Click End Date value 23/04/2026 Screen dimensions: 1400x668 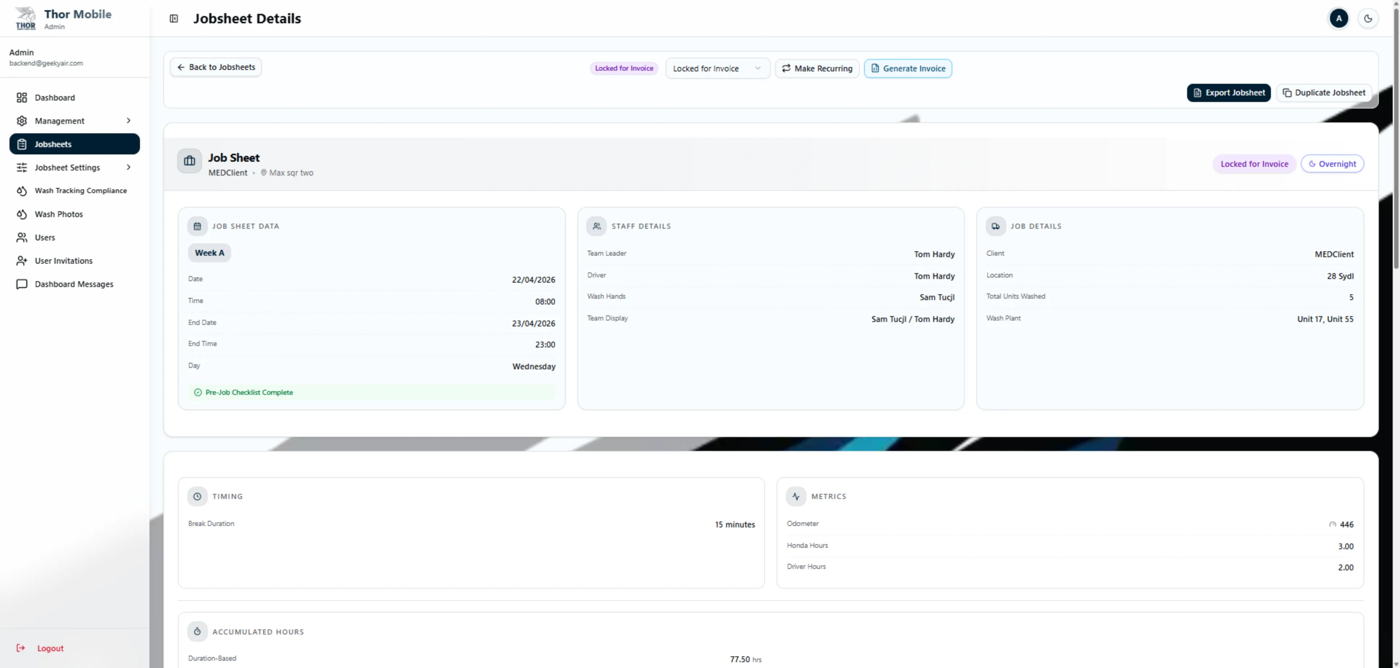[533, 324]
